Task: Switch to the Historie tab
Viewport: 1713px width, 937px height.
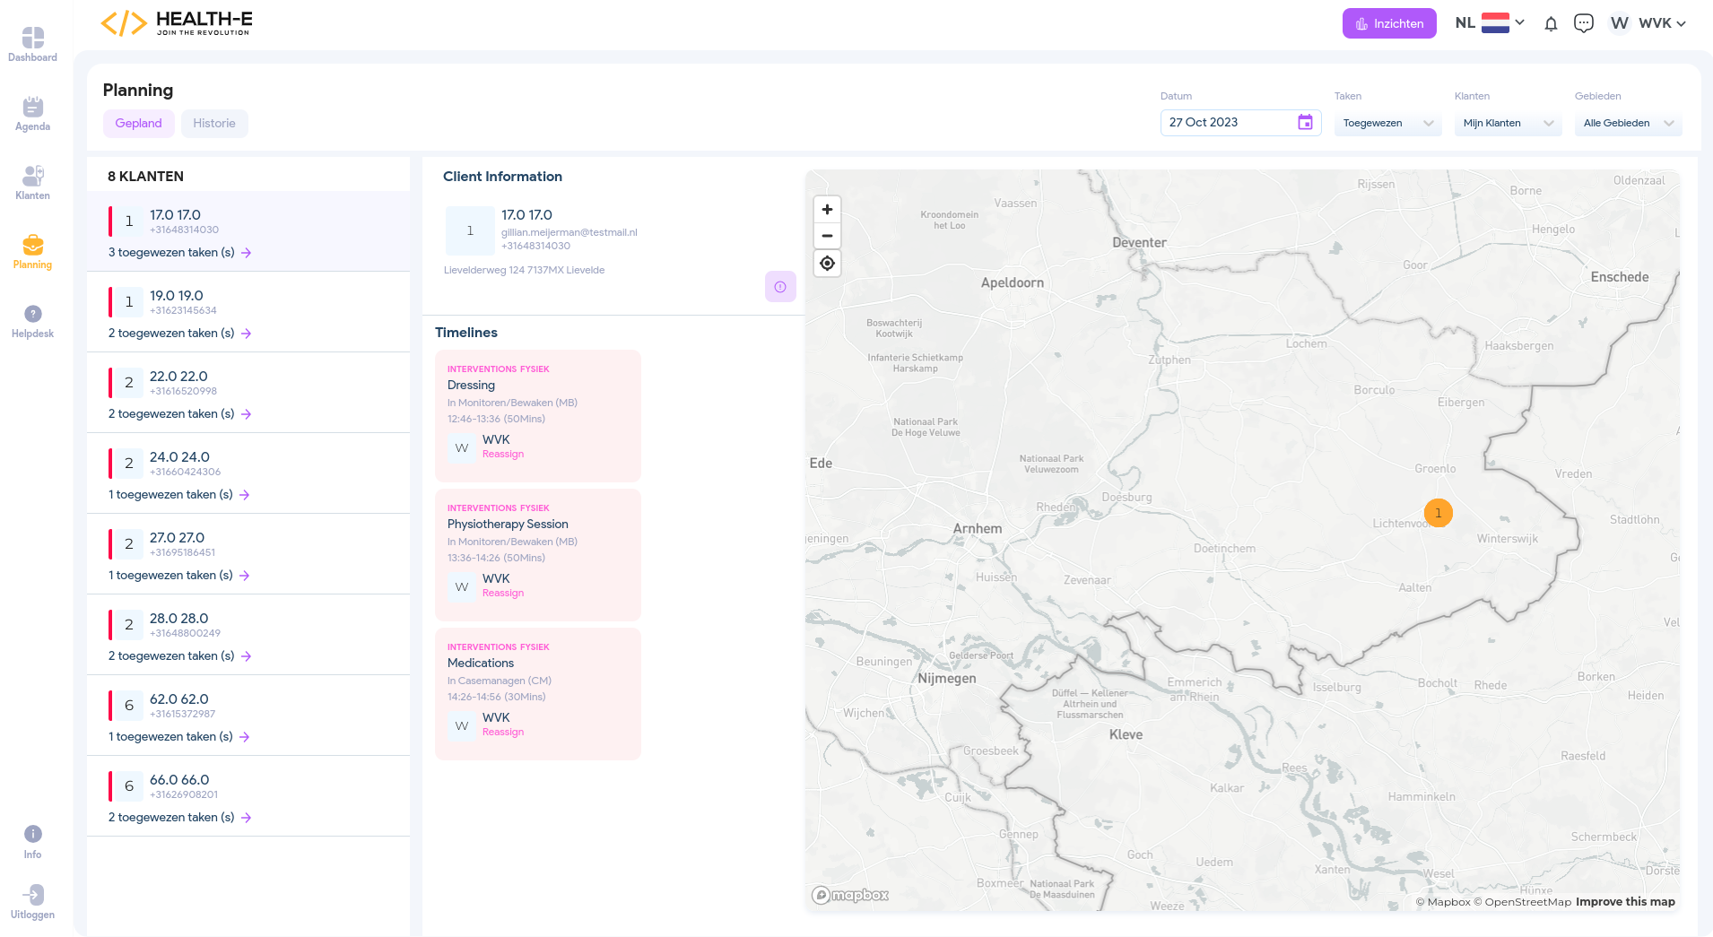Action: (x=214, y=124)
